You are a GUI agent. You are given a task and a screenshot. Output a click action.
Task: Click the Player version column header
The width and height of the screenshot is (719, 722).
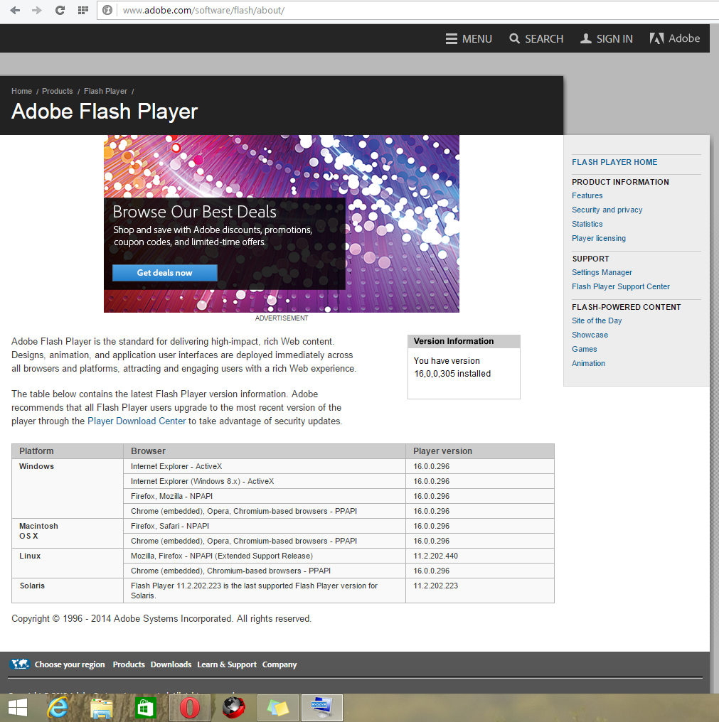480,451
